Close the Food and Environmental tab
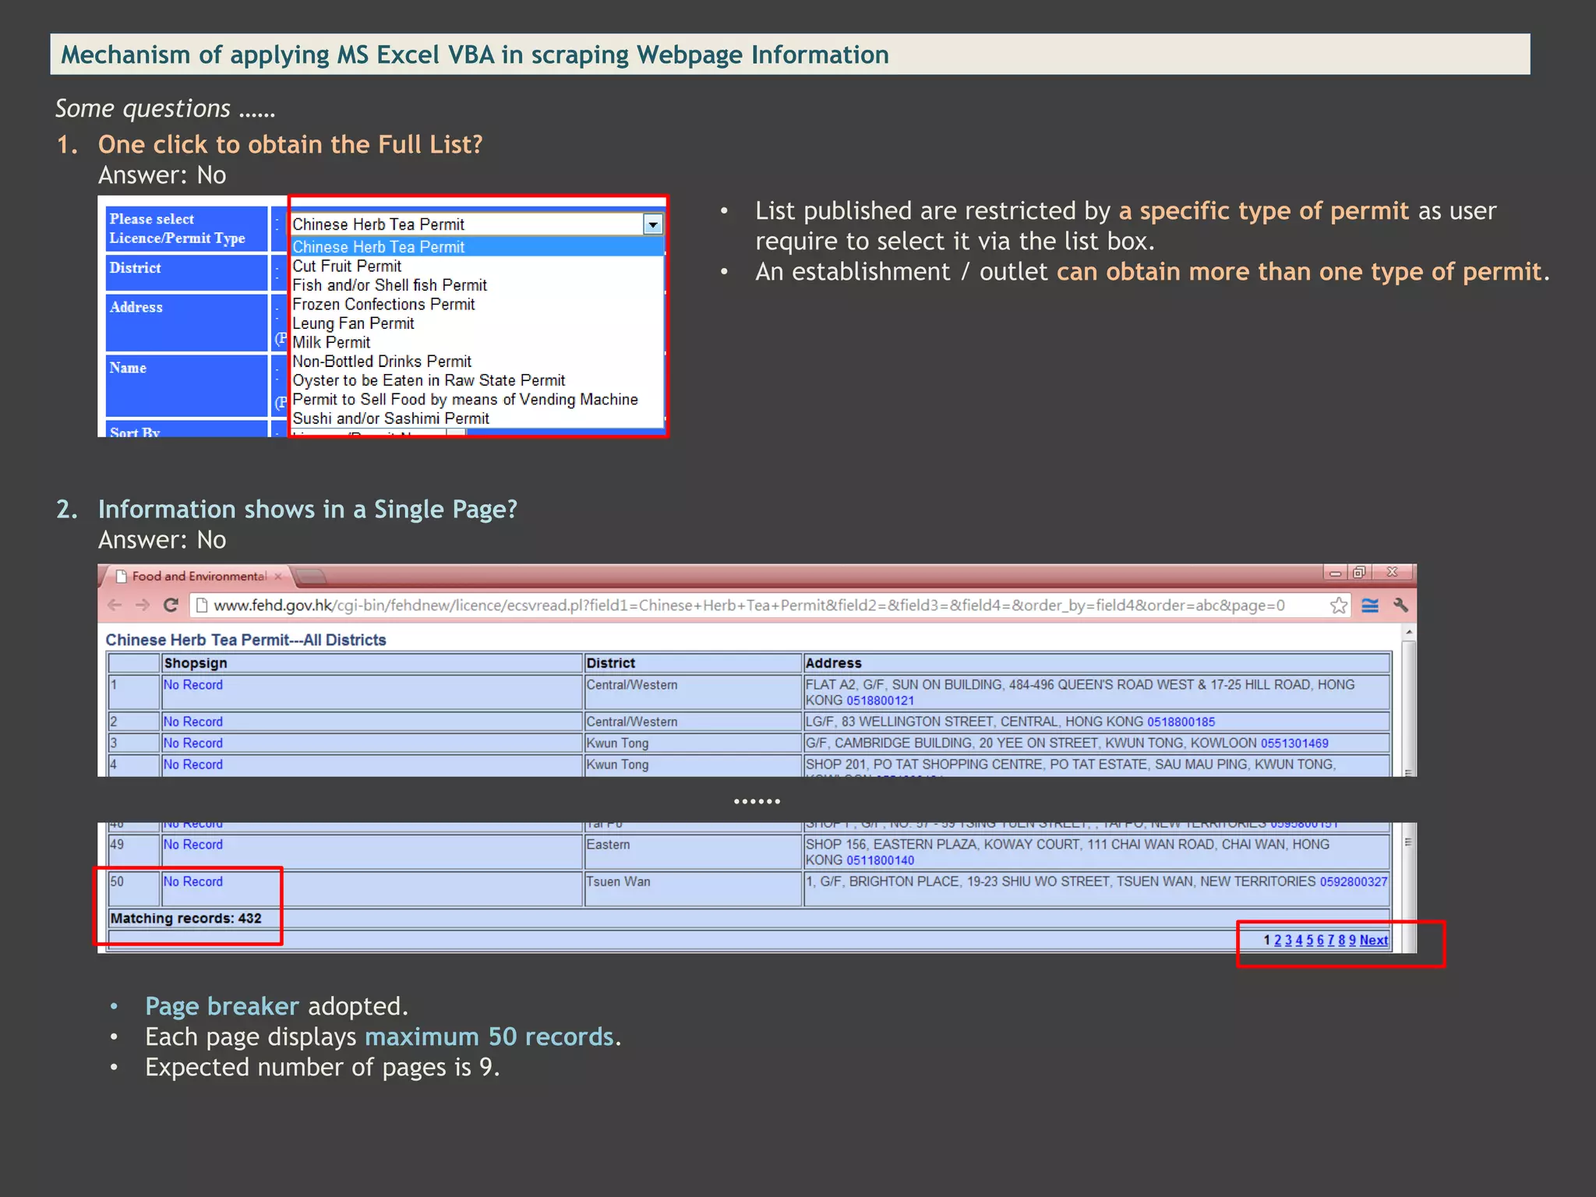Image resolution: width=1596 pixels, height=1197 pixels. click(278, 576)
